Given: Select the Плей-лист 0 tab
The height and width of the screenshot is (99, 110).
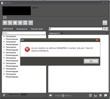Looking at the screenshot, I should [x=54, y=33].
